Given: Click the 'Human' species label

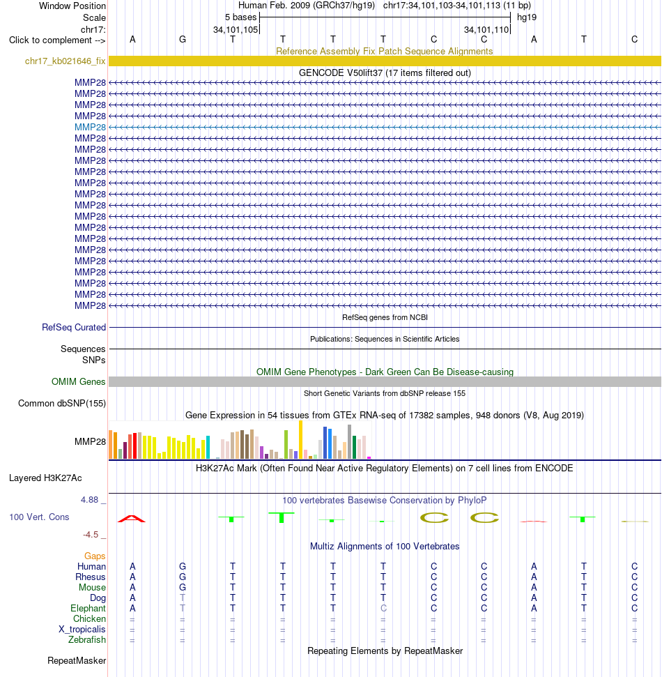Looking at the screenshot, I should pos(91,566).
